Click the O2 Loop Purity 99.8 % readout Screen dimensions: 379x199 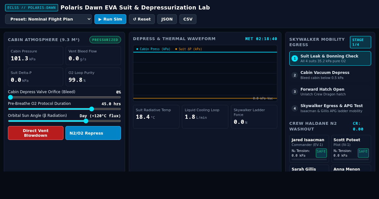[93, 77]
